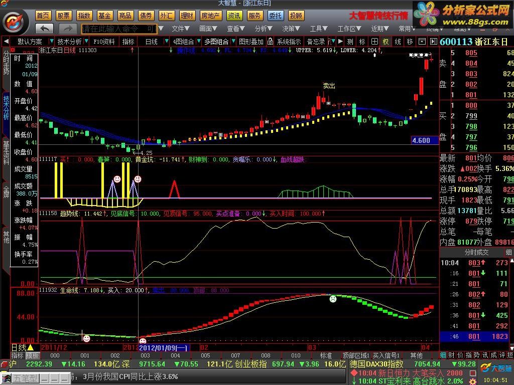The height and width of the screenshot is (385, 514).
Task: Click the lock icon beside 图形叠加
Action: click(x=270, y=41)
